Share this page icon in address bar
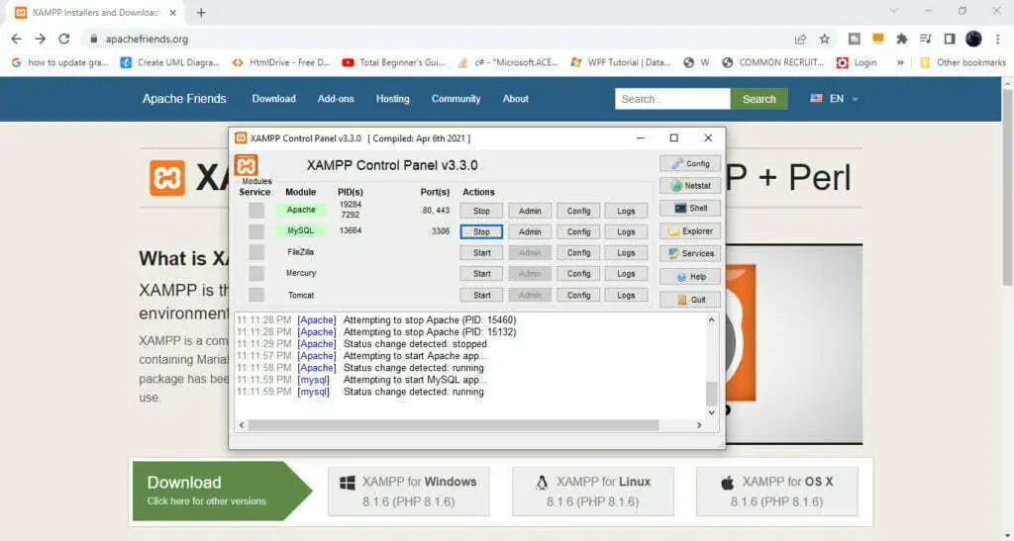This screenshot has height=541, width=1014. coord(800,40)
